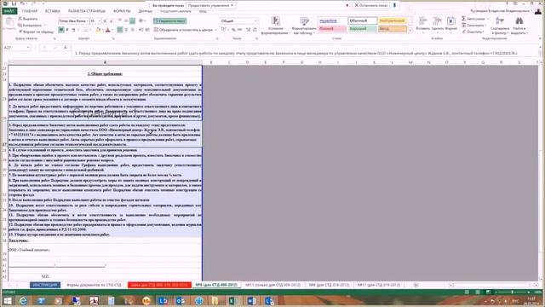This screenshot has width=545, height=307.
Task: Insert function with fx button
Action: 65,48
